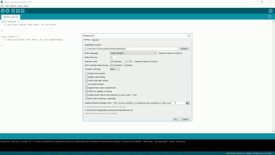Enable Code Folding checkbox

87,77
